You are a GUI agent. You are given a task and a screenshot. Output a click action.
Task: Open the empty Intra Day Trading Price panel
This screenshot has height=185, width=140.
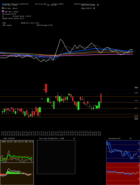pyautogui.click(x=56, y=157)
